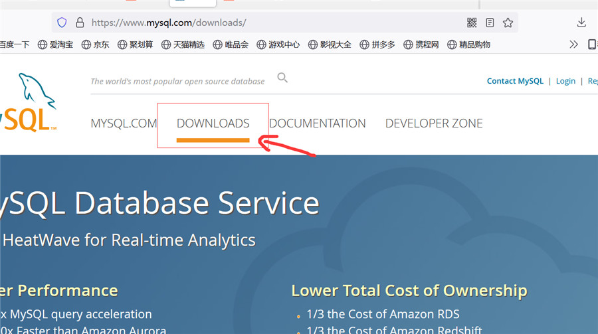Open the 百度一下 bookmark
The image size is (598, 334).
click(15, 44)
